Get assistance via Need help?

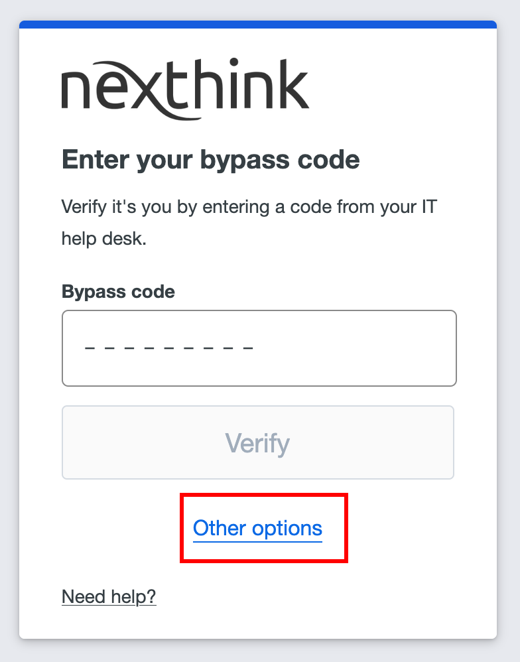pyautogui.click(x=109, y=596)
